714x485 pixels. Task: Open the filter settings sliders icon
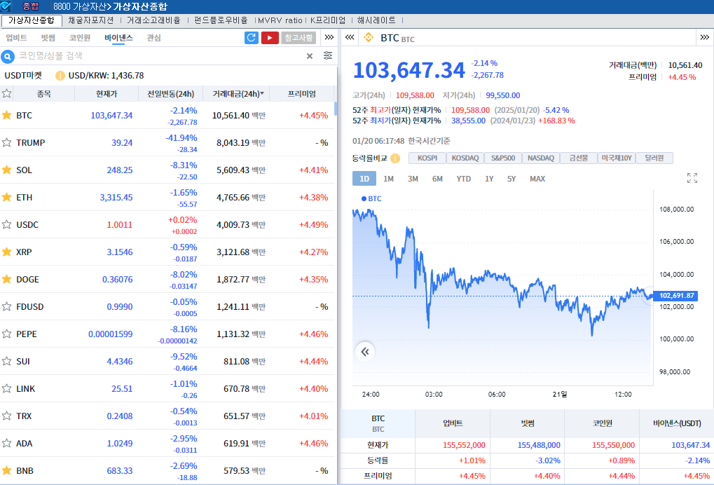(328, 56)
